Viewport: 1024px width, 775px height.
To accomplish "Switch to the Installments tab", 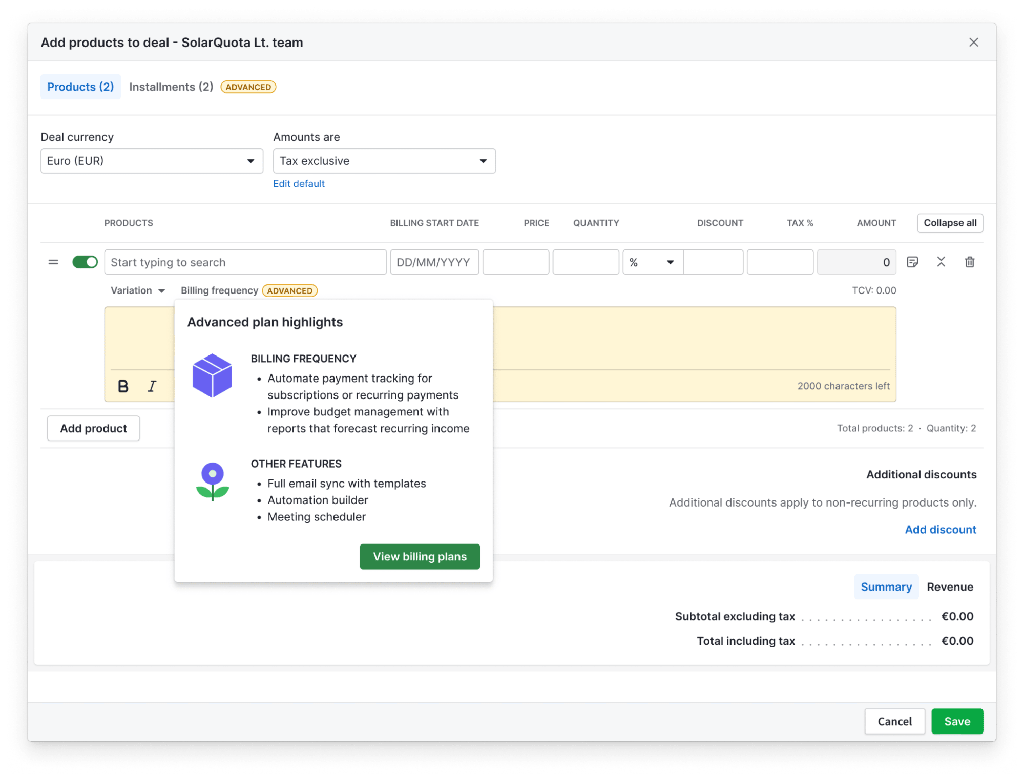I will (171, 86).
